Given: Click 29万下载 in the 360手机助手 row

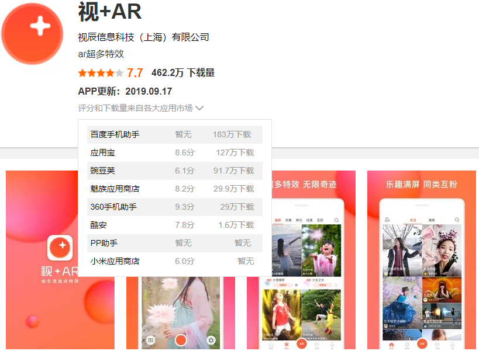Looking at the screenshot, I should pyautogui.click(x=237, y=207).
